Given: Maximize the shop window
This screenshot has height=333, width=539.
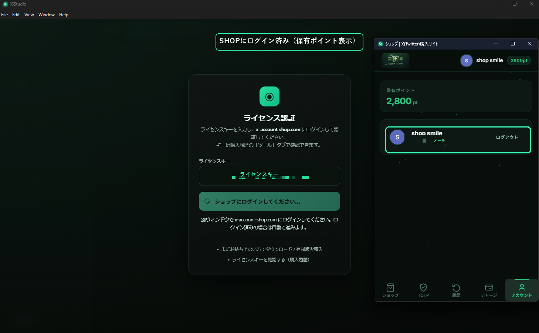Looking at the screenshot, I should tap(513, 44).
